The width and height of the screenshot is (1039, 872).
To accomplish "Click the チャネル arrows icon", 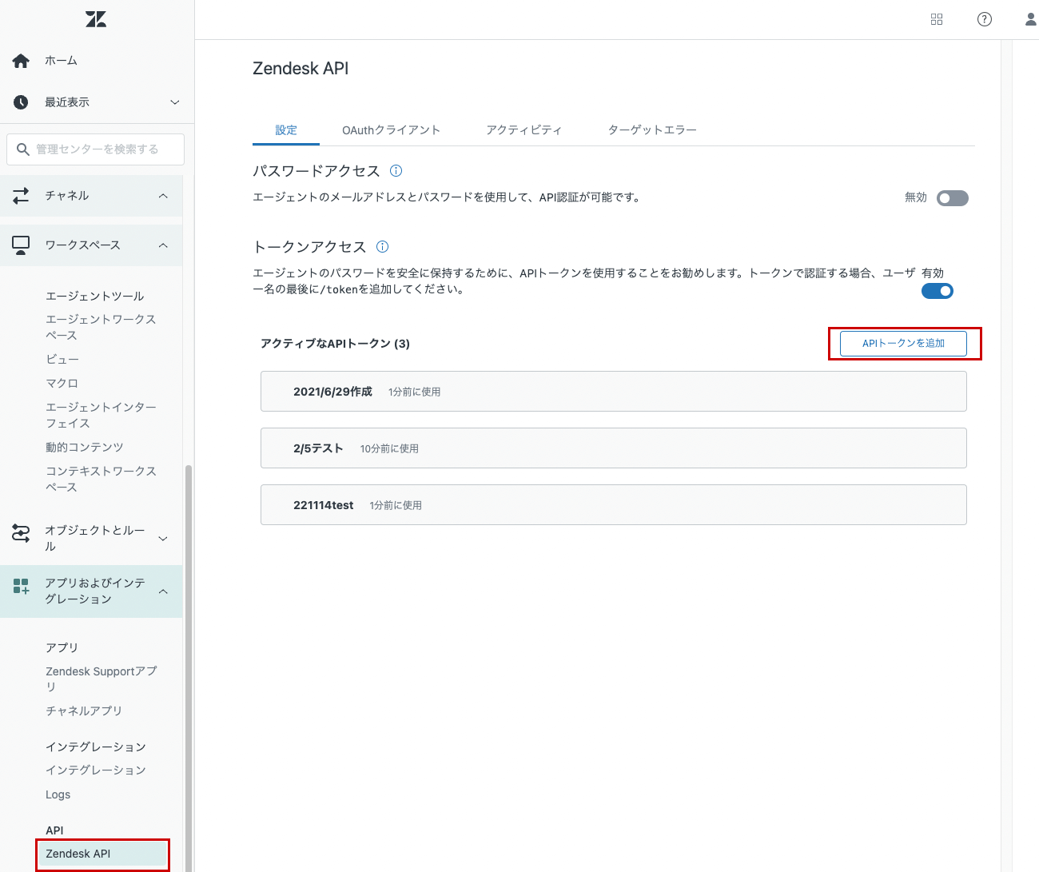I will click(21, 195).
